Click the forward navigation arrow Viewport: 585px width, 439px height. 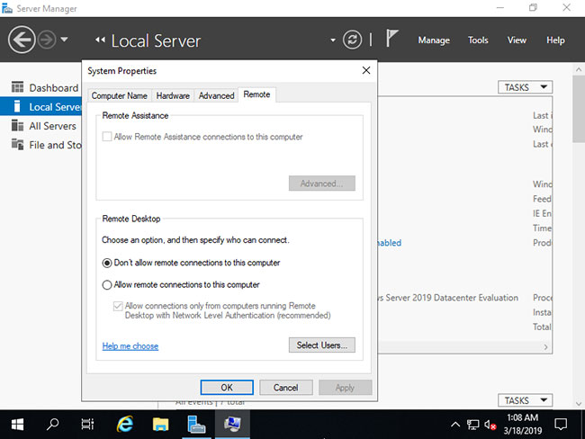pyautogui.click(x=47, y=40)
